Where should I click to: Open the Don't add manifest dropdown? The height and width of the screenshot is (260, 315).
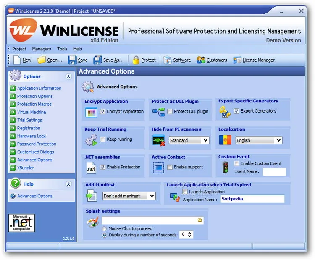click(129, 196)
